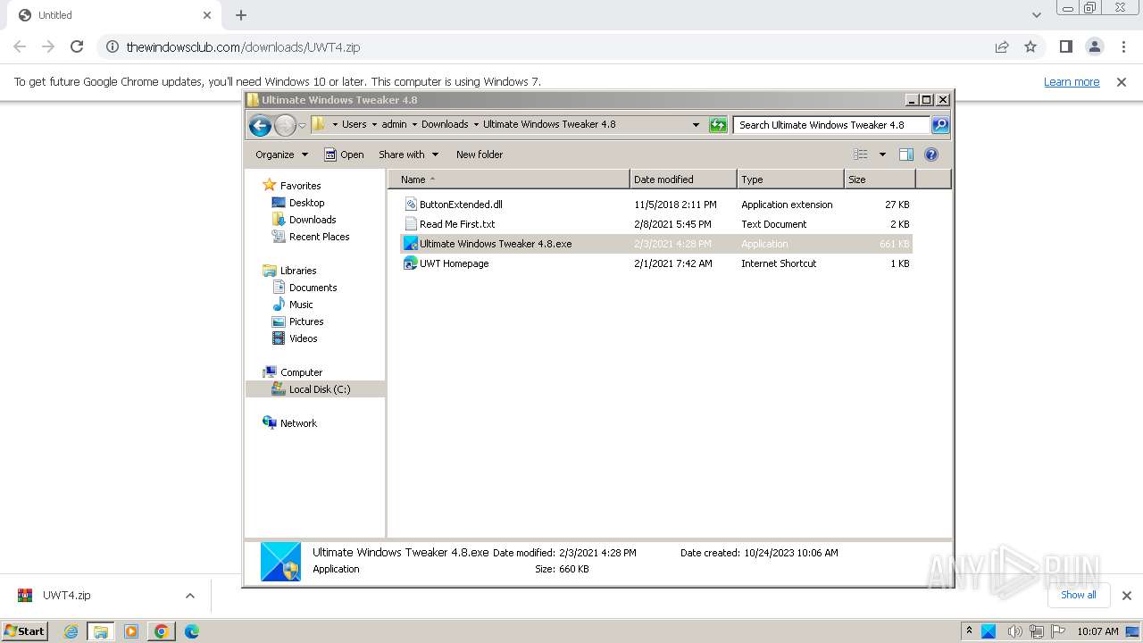
Task: Select the UWT Homepage shortcut icon
Action: click(x=411, y=263)
